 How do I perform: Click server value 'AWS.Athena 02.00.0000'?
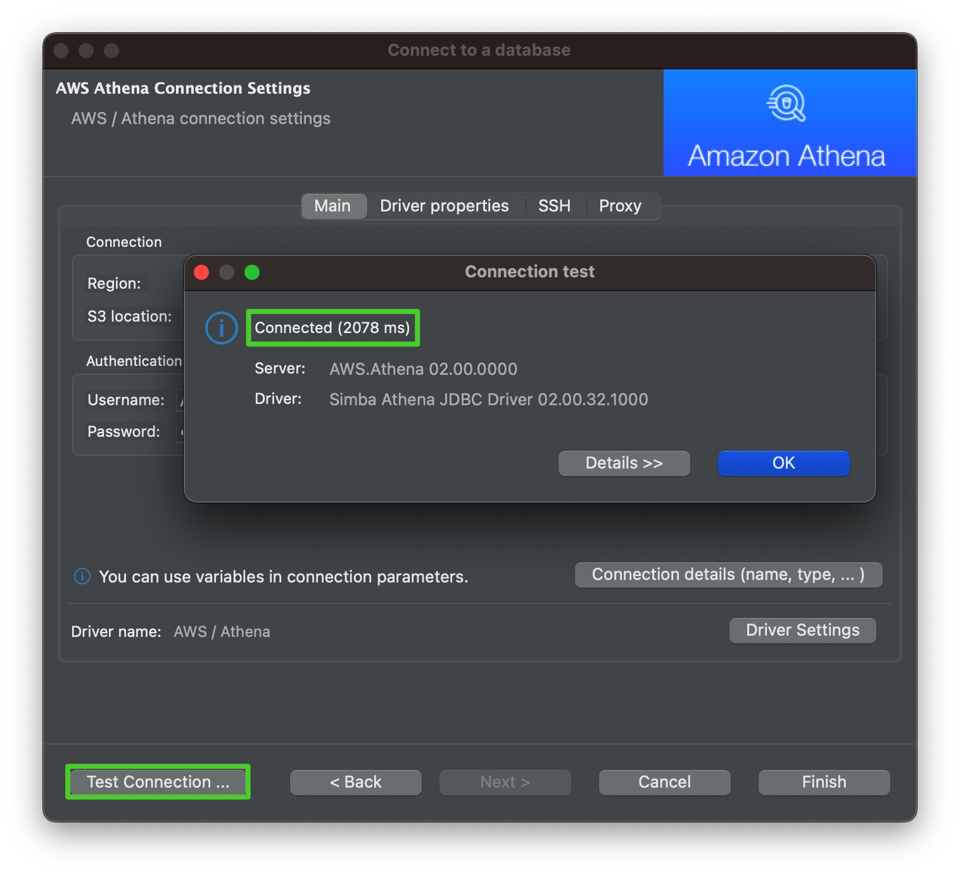point(423,369)
